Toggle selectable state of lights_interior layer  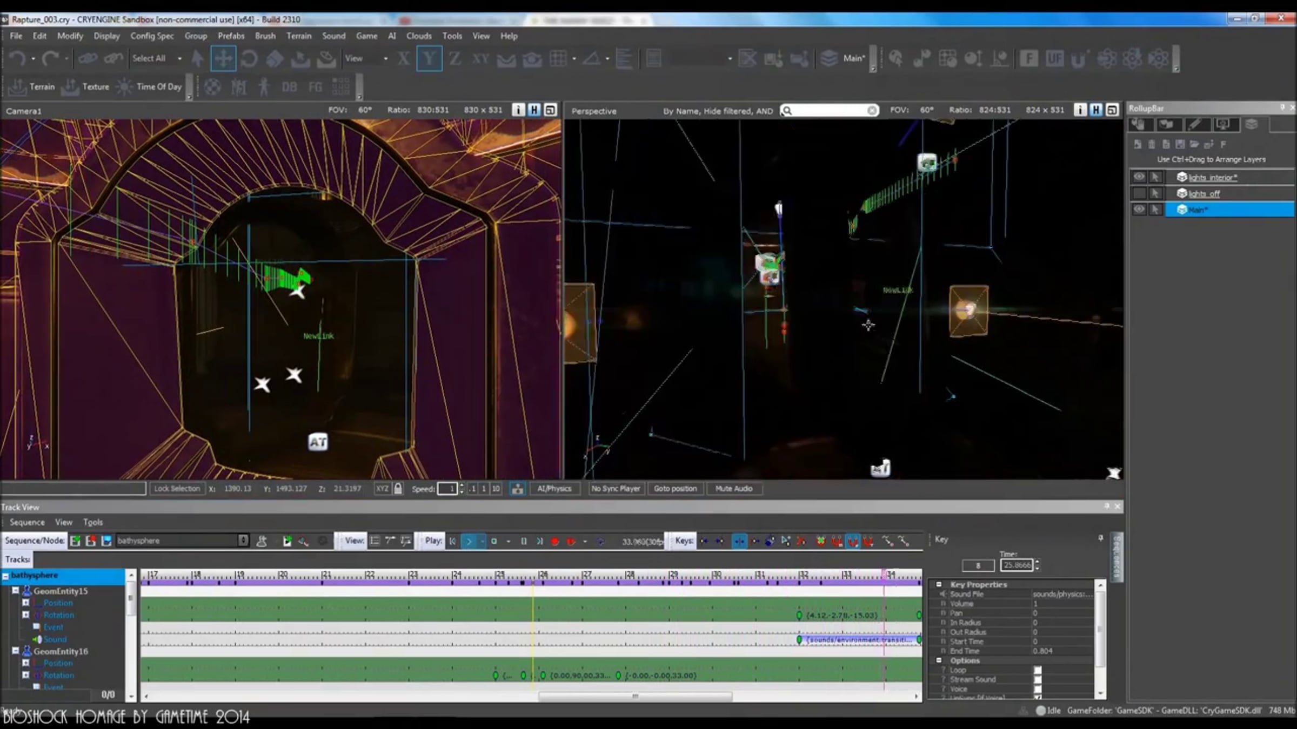[x=1155, y=177]
